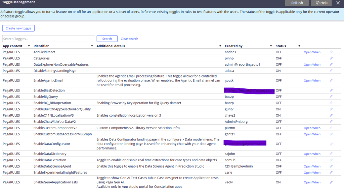Screen dimensions: 344x188
Task: Edit EnableC11NLocalizationV3 pencil icon
Action: (331, 115)
